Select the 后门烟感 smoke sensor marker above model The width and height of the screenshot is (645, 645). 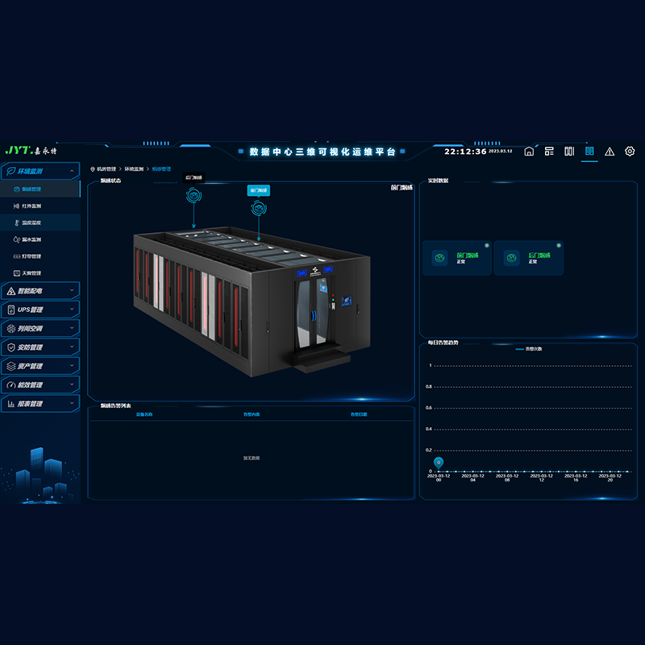(x=193, y=195)
